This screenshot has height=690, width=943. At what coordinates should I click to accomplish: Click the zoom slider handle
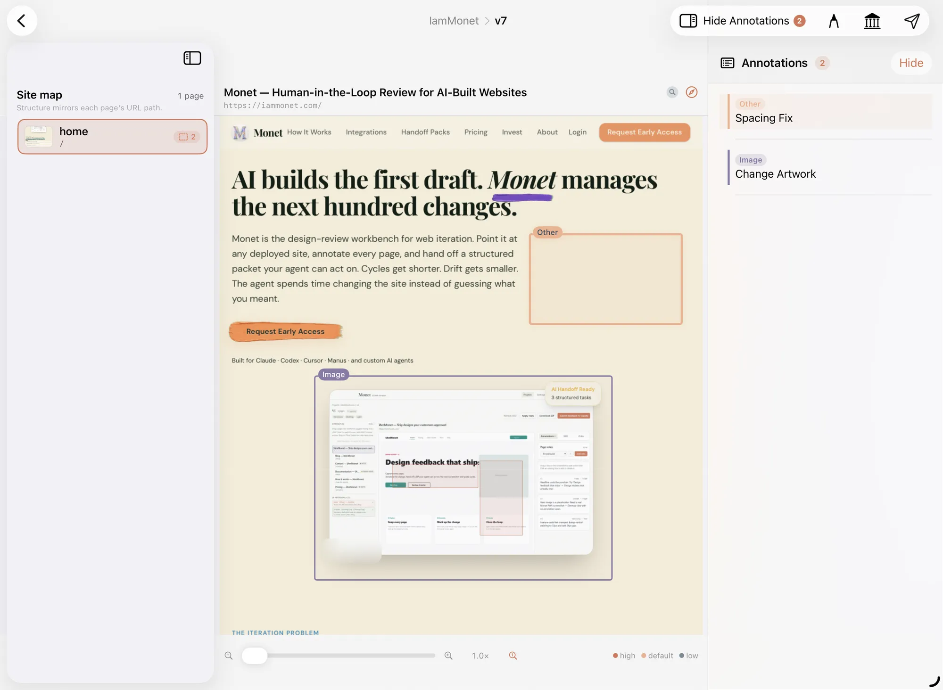point(254,656)
